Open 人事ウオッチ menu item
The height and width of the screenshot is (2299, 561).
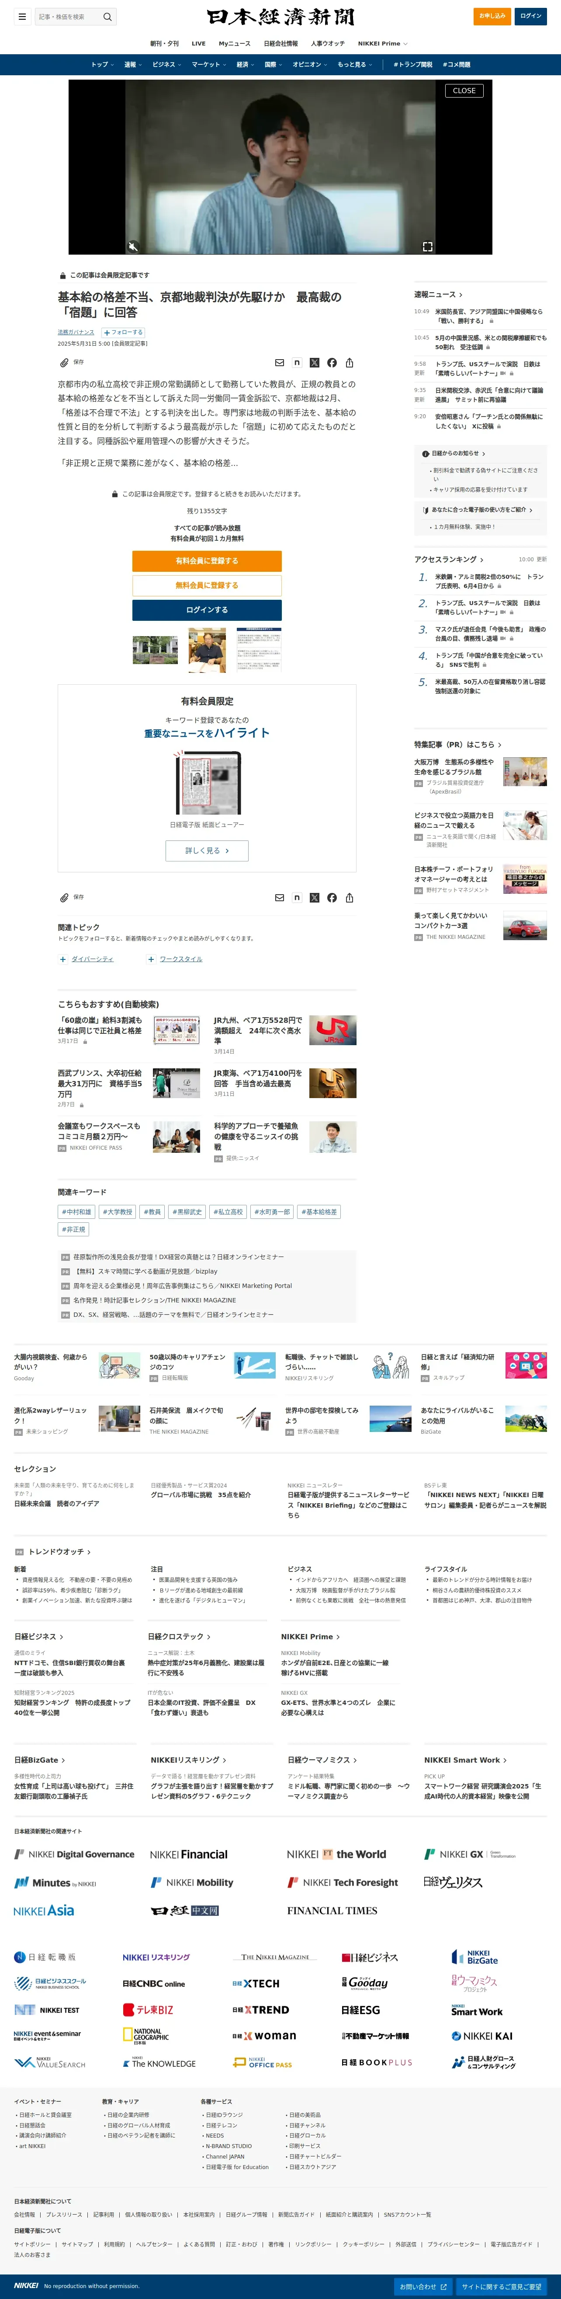point(327,44)
